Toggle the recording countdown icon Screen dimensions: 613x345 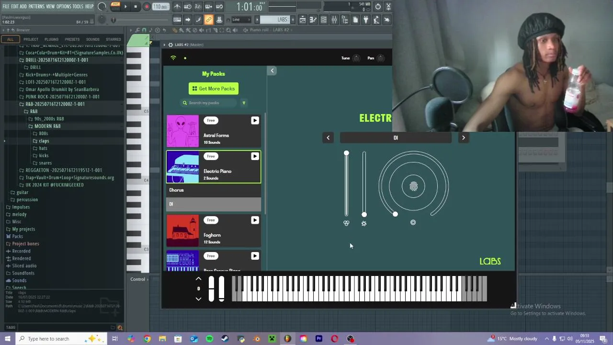[198, 7]
